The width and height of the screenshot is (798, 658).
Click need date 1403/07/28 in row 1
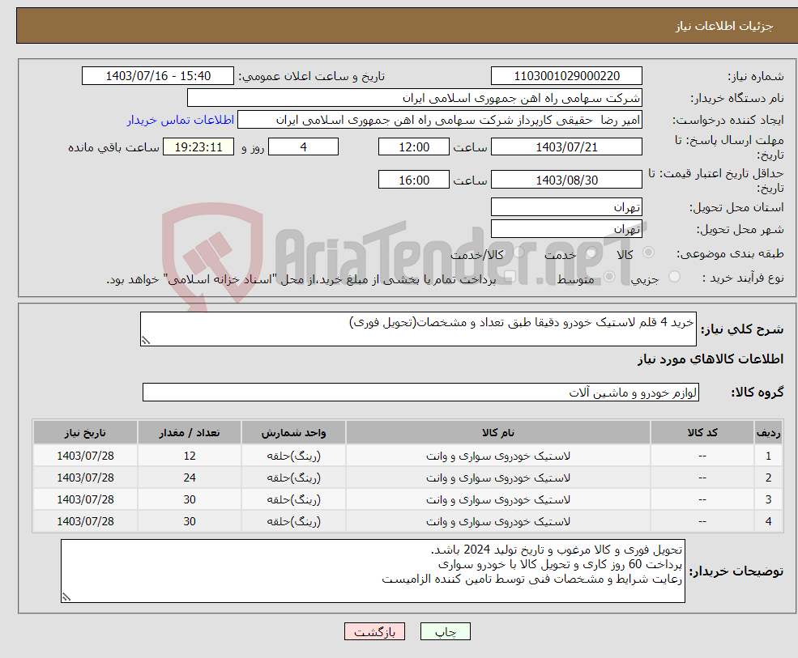[85, 456]
